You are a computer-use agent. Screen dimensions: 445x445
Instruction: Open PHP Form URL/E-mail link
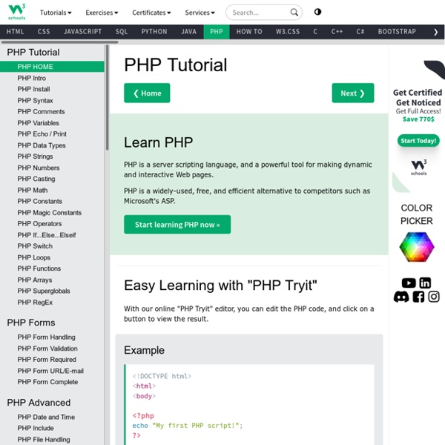click(50, 371)
